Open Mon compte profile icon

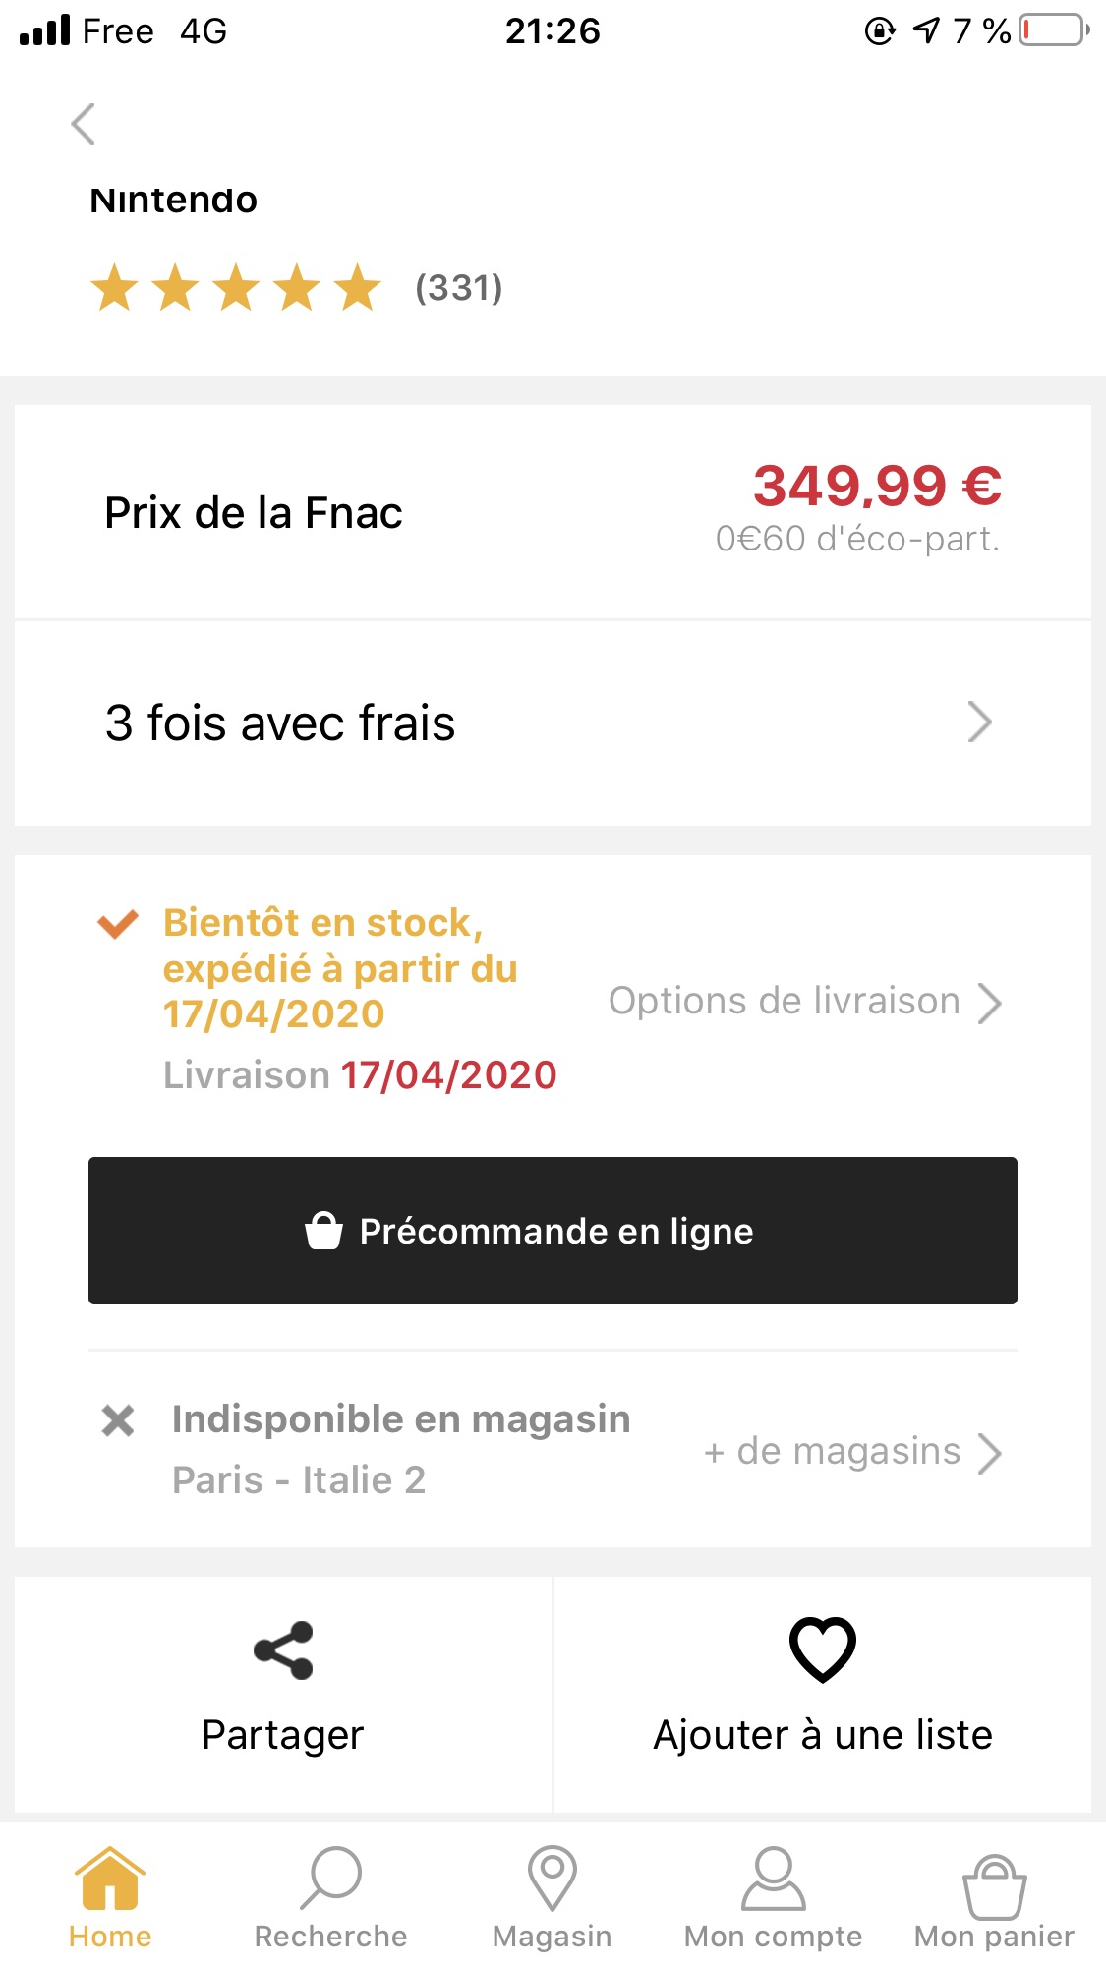coord(774,1878)
